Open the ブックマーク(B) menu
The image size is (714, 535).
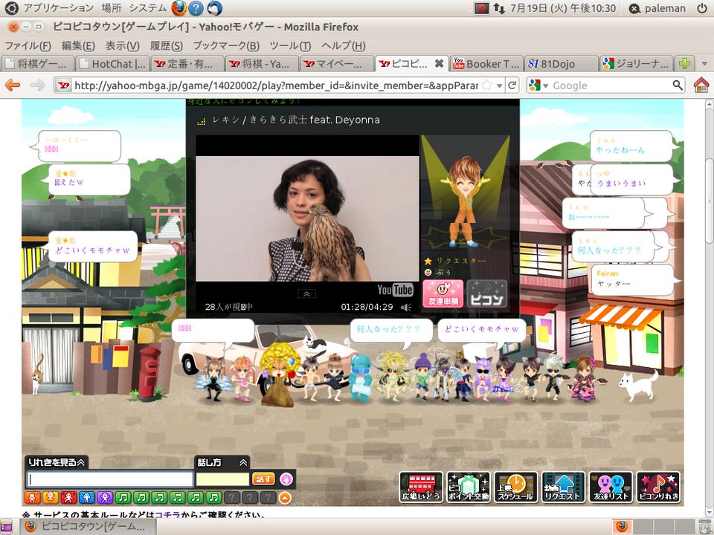(226, 45)
